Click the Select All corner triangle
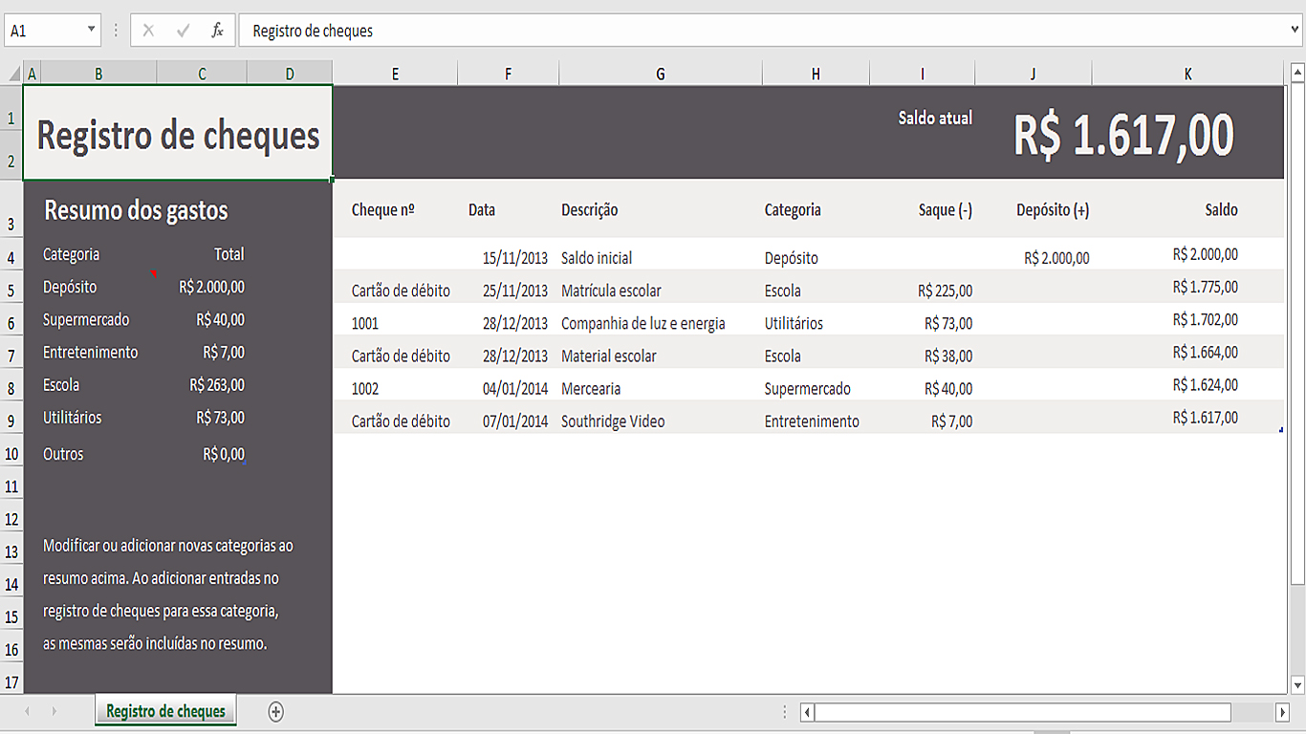This screenshot has width=1306, height=734. pos(14,74)
